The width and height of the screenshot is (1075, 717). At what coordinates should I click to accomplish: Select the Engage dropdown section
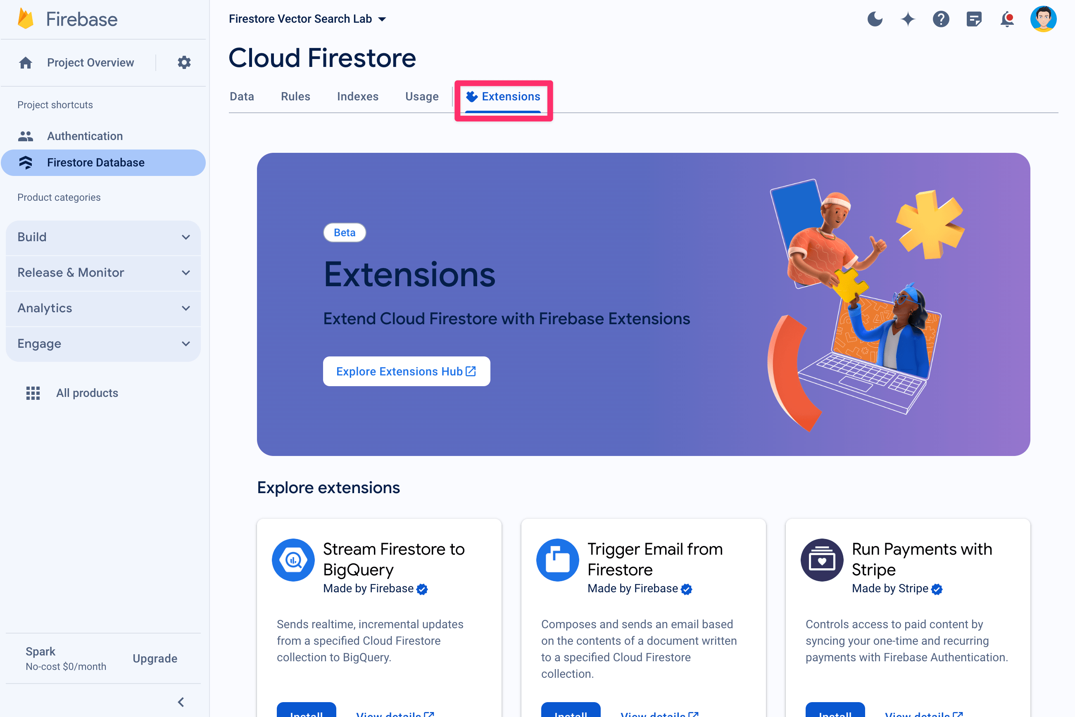coord(102,343)
